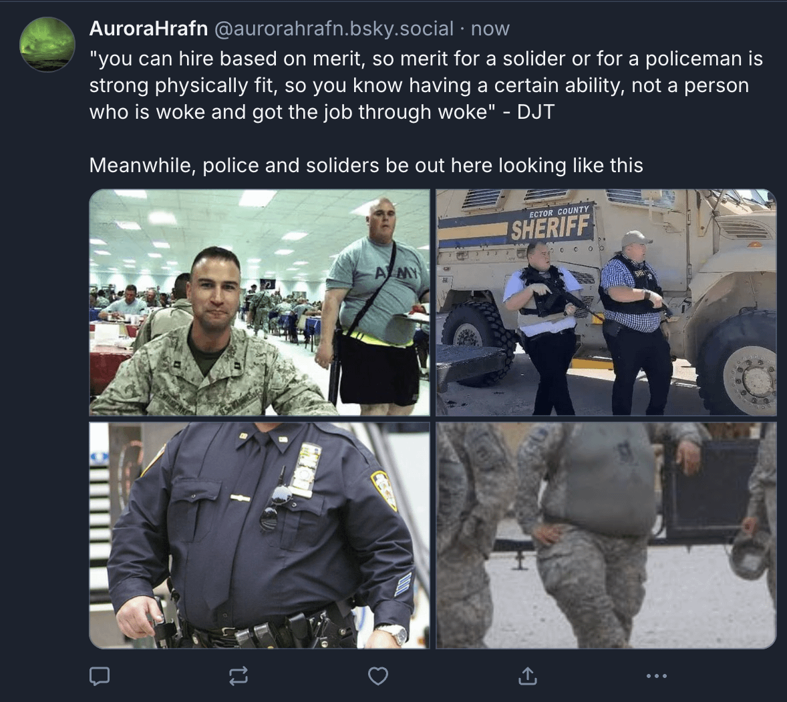The image size is (787, 702).
Task: Open the AuroraHrafn display name link
Action: coord(148,29)
